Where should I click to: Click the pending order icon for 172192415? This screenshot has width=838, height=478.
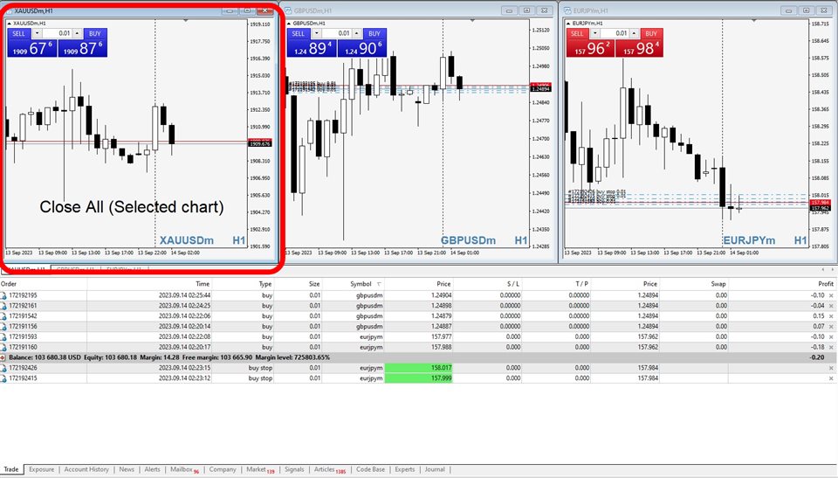click(3, 378)
